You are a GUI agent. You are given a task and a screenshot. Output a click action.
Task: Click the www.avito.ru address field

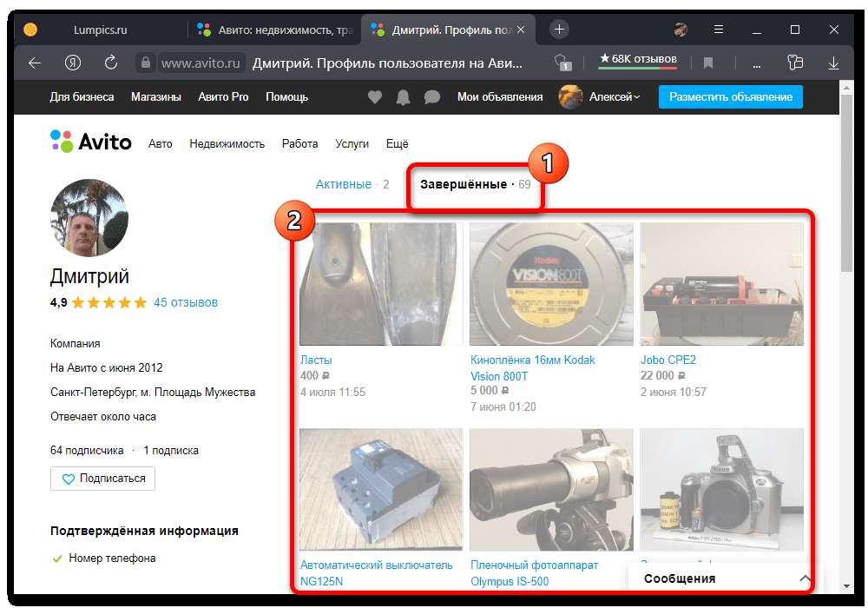pyautogui.click(x=201, y=63)
